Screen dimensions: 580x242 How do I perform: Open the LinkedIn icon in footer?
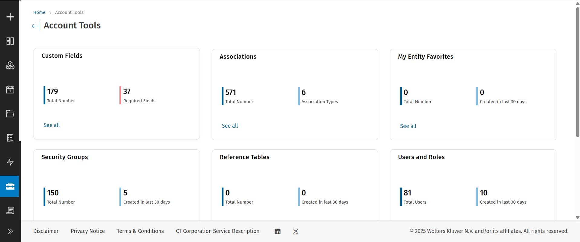click(x=278, y=231)
